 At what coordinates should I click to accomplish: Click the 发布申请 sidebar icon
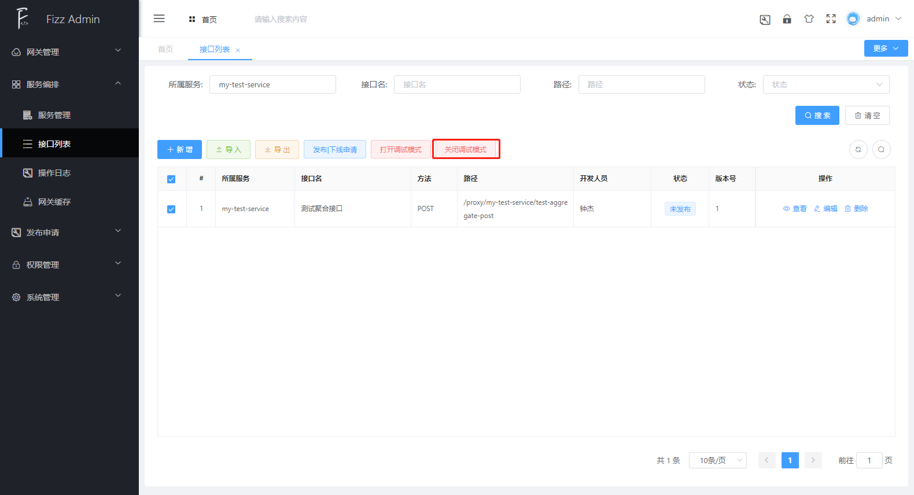[x=16, y=232]
